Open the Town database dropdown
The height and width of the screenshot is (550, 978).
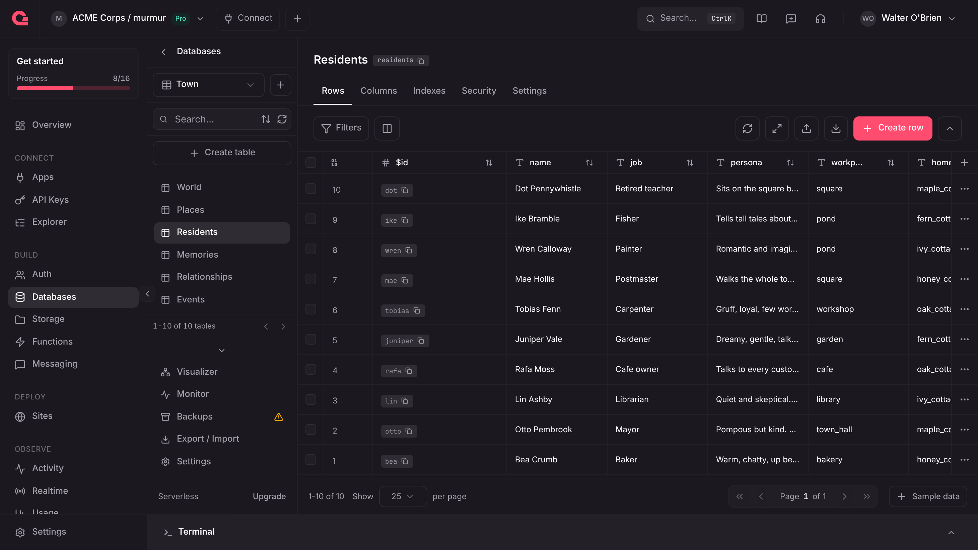point(208,85)
